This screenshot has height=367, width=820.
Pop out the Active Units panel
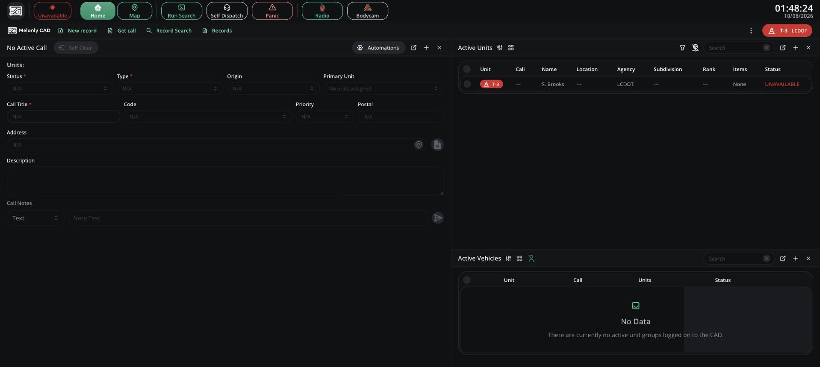783,48
